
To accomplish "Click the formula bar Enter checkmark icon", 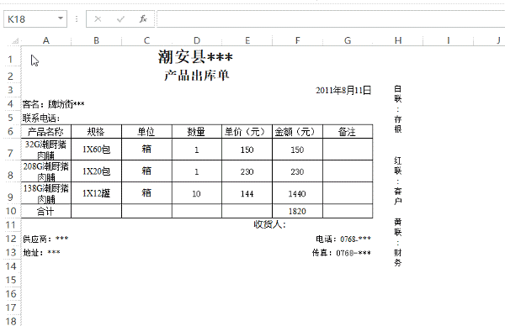I will point(120,19).
